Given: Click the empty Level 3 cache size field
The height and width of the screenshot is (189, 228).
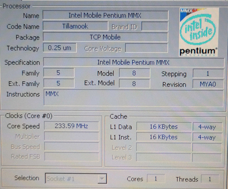Looking at the screenshot, I should tap(163, 157).
